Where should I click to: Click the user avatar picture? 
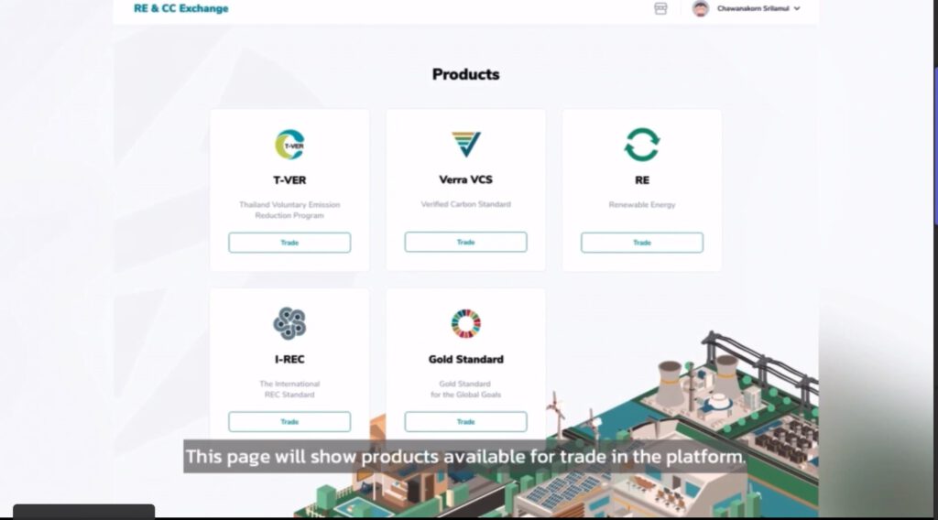701,8
